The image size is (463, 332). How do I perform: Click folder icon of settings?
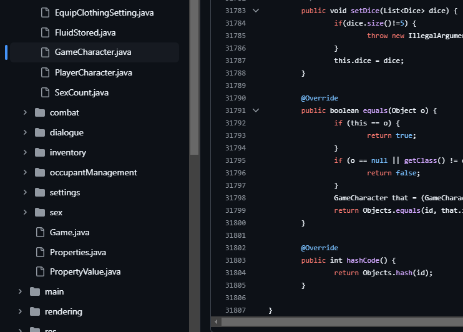(x=40, y=193)
